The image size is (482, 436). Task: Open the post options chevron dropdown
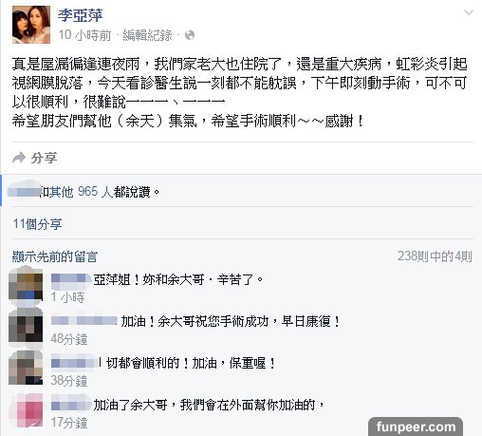469,12
